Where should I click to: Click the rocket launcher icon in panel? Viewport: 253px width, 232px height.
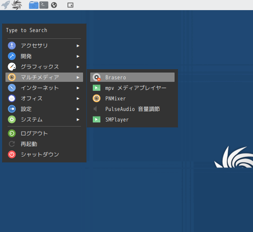click(6, 5)
